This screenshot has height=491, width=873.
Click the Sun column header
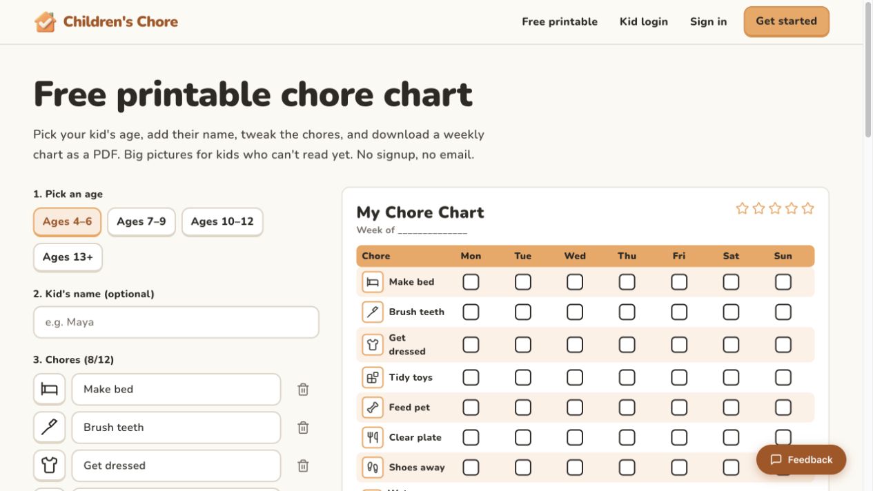click(x=783, y=256)
